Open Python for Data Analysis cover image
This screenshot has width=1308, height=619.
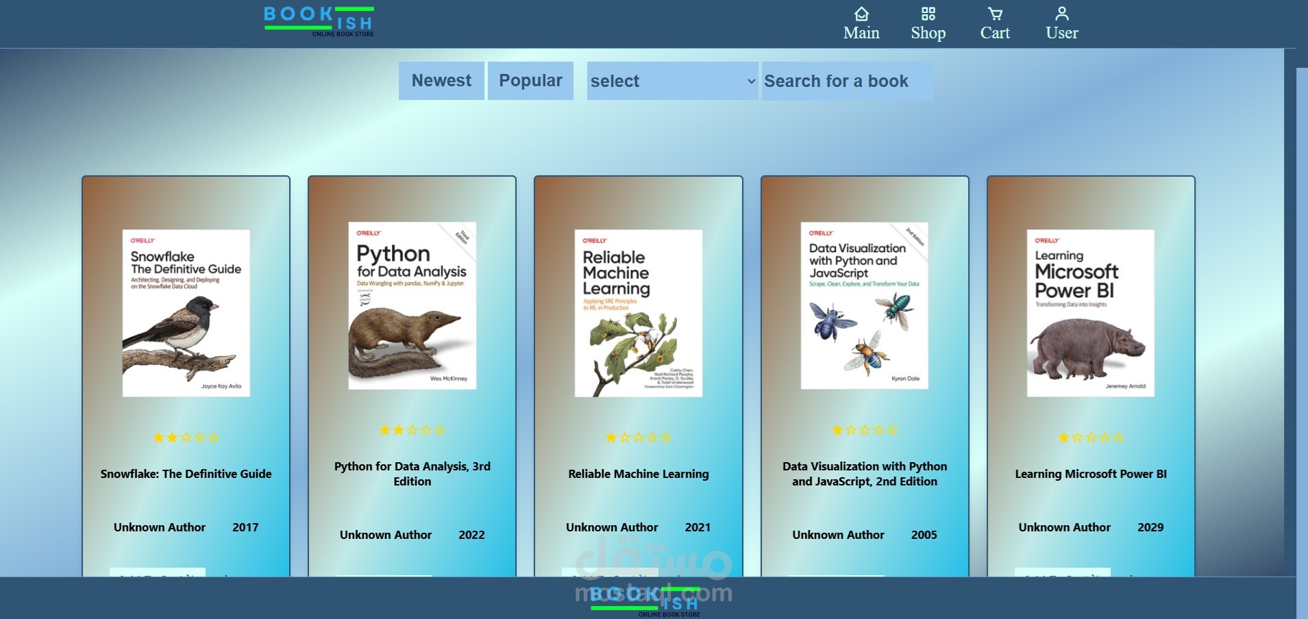412,305
